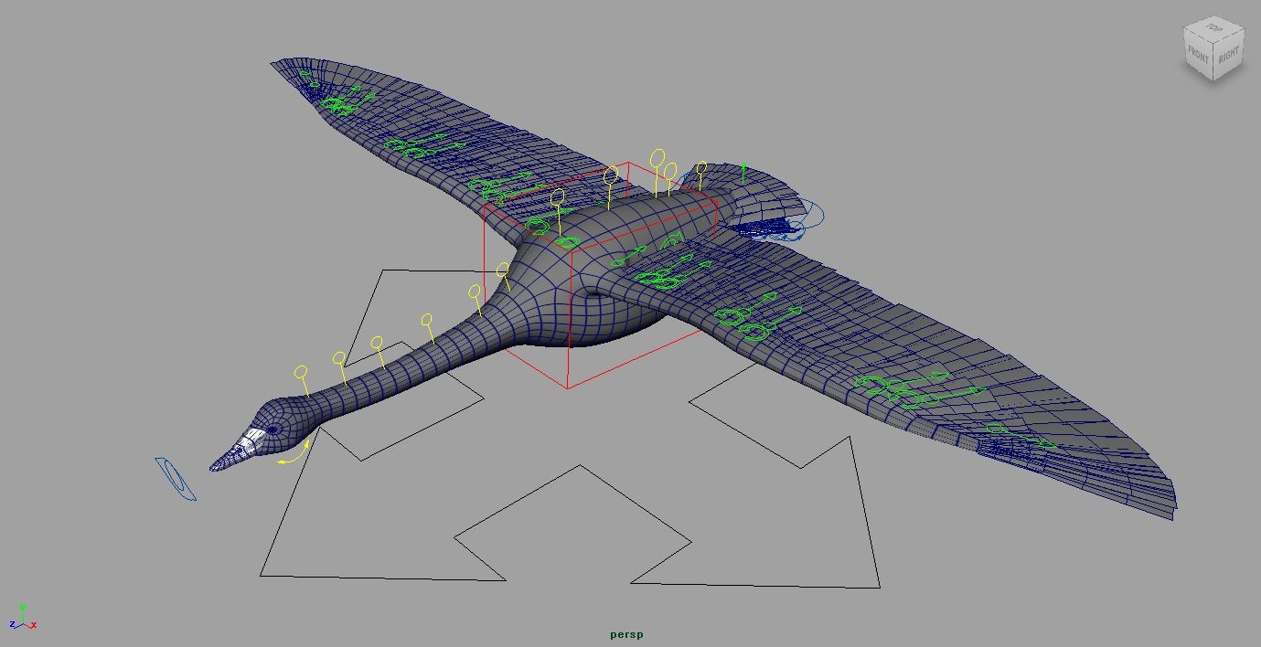The height and width of the screenshot is (647, 1261).
Task: Click the RIGHT face of the ViewCube
Action: pyautogui.click(x=1229, y=54)
